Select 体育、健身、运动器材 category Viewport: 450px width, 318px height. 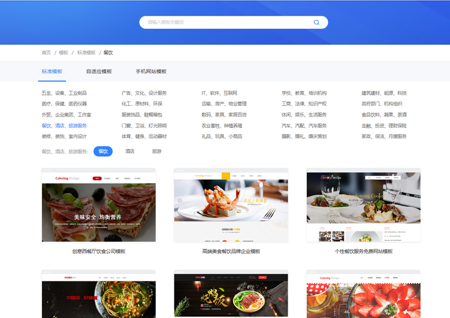coord(144,137)
